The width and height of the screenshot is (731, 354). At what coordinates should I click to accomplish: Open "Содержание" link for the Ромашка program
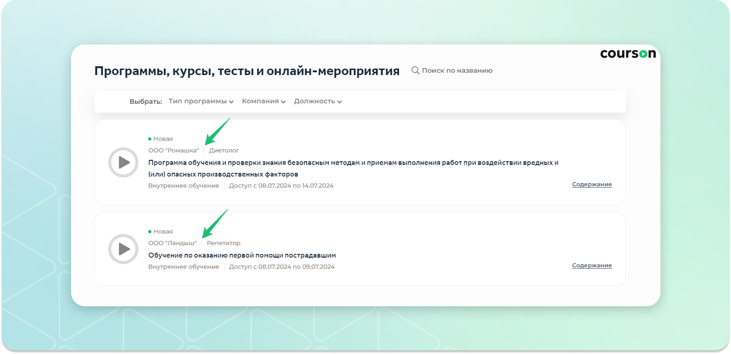click(592, 184)
